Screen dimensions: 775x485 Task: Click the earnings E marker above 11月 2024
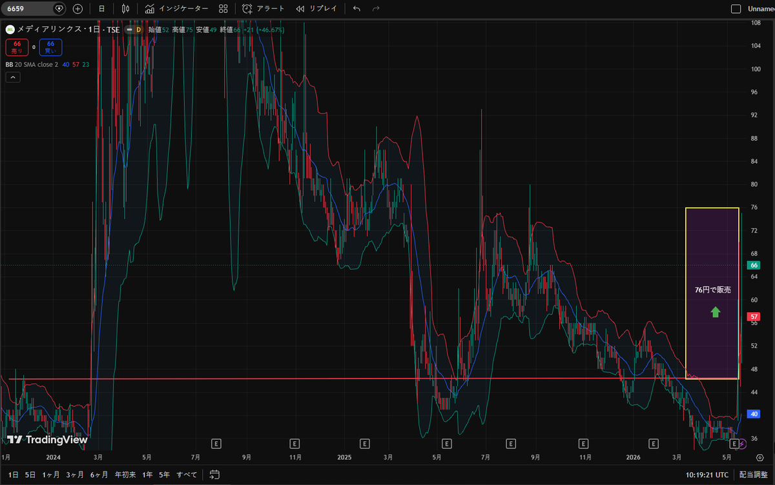tap(294, 444)
